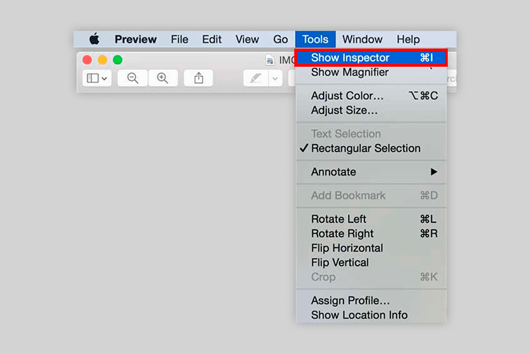The width and height of the screenshot is (530, 353).
Task: Click the highlight pen toolbar icon
Action: (x=256, y=78)
